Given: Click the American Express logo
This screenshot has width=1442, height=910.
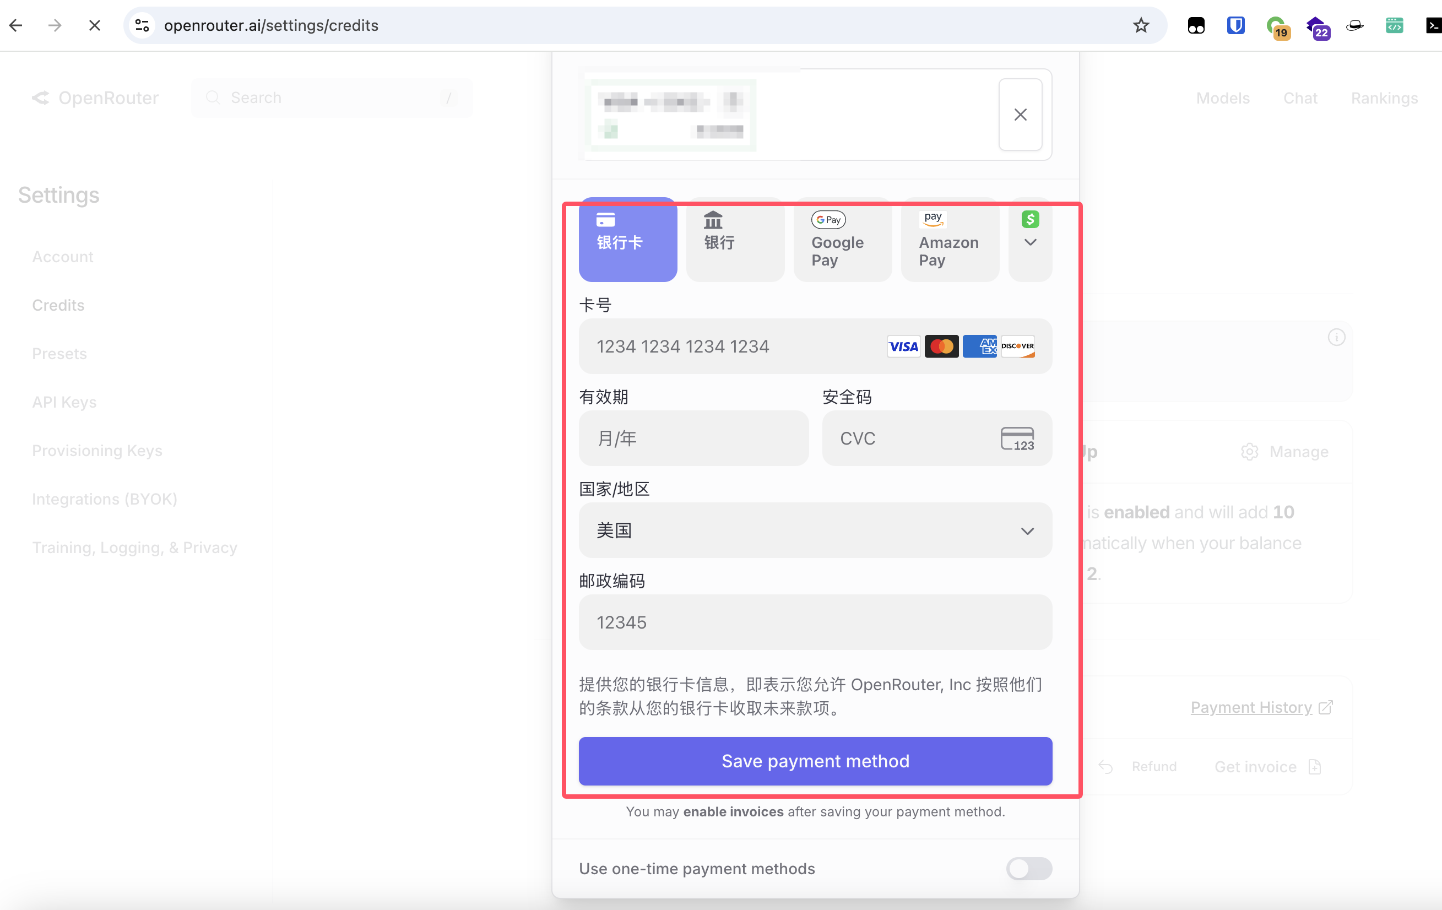Looking at the screenshot, I should pos(980,346).
